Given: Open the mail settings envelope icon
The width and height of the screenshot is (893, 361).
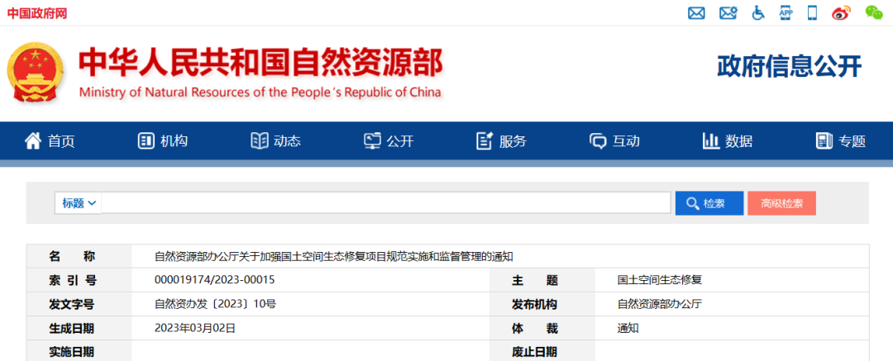Looking at the screenshot, I should click(x=728, y=13).
